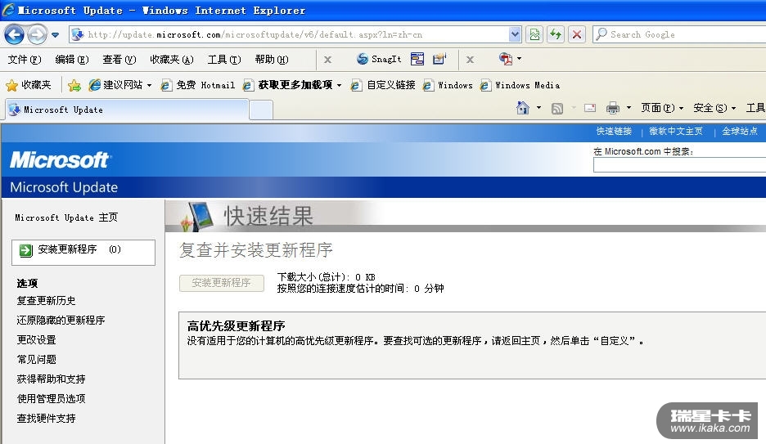766x444 pixels.
Task: Open the 自定义链接 favorite link
Action: pos(384,85)
